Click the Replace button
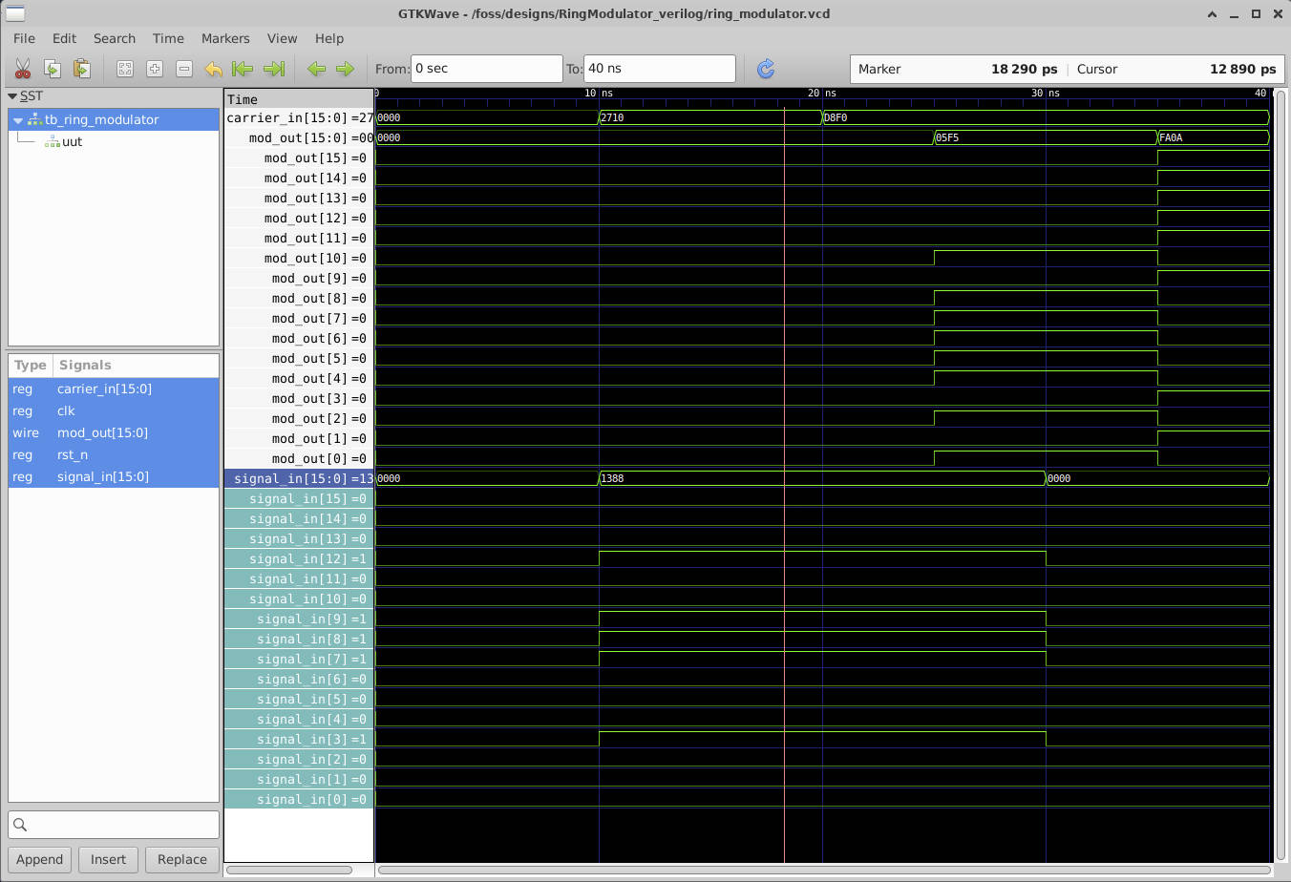 pyautogui.click(x=181, y=859)
